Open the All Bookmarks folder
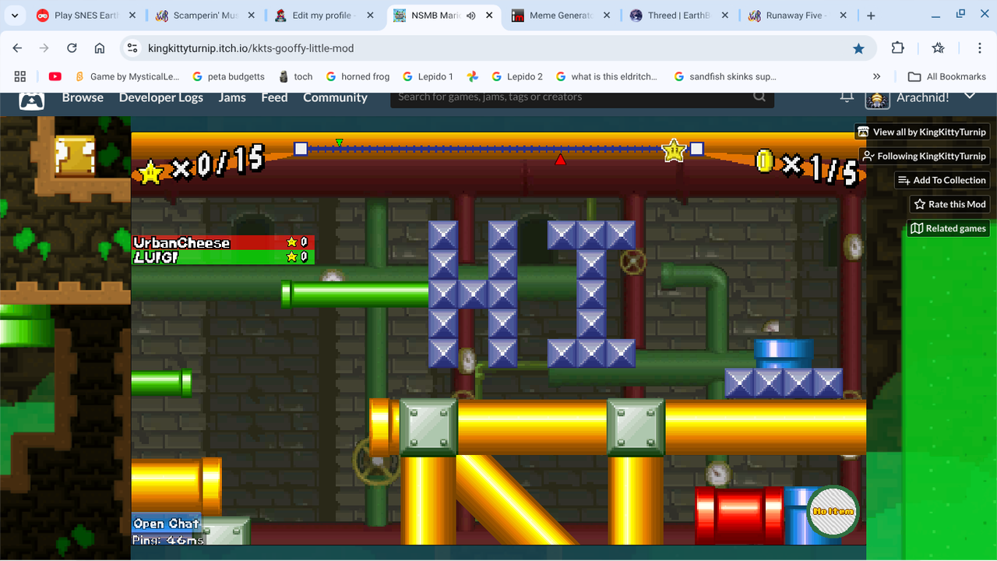Image resolution: width=997 pixels, height=561 pixels. (x=947, y=76)
